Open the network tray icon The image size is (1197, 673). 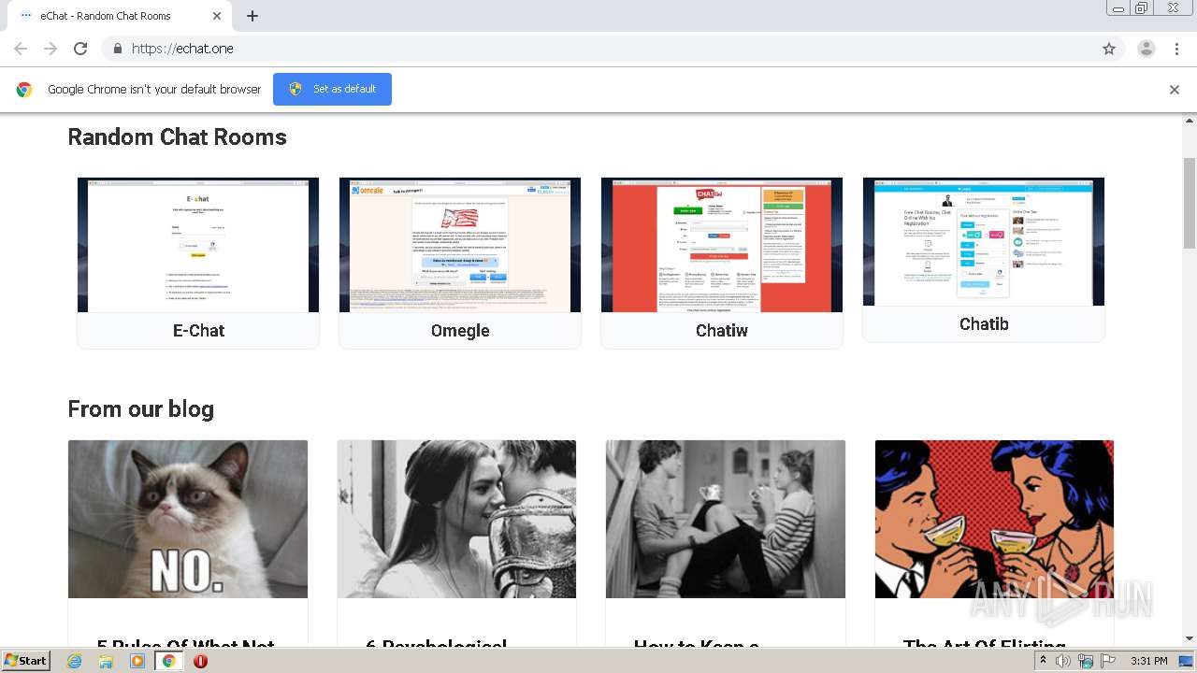[x=1086, y=661]
